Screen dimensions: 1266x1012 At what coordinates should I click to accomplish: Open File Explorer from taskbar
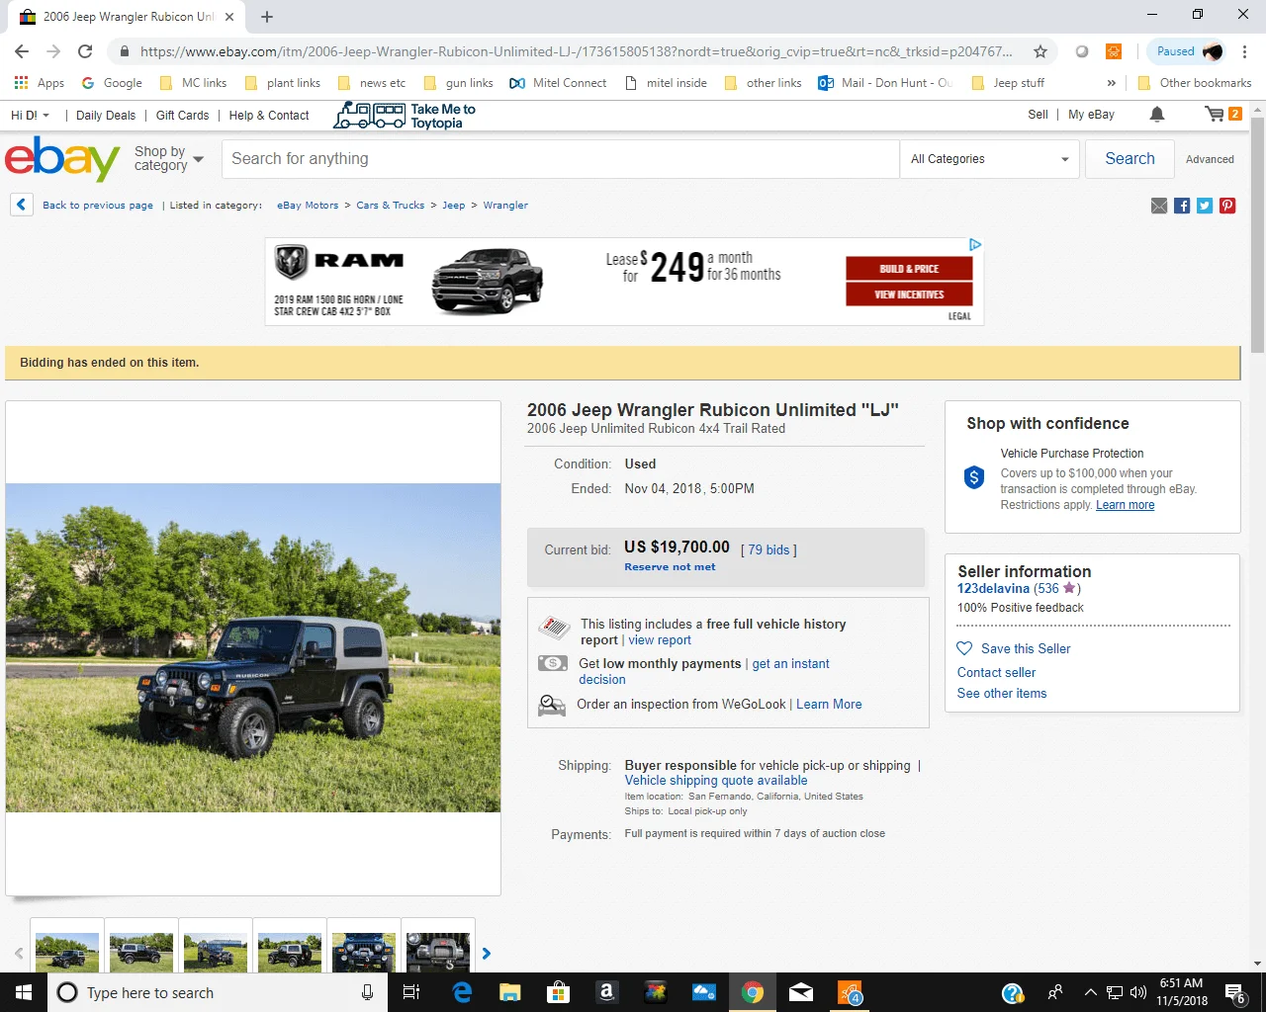[510, 992]
